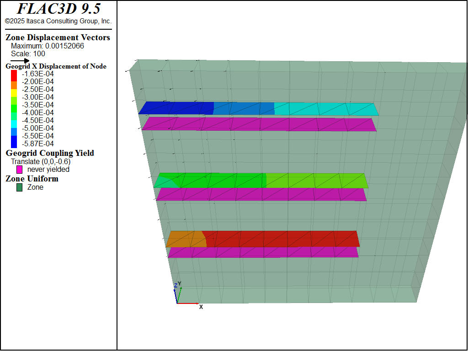
Task: Click the -3.50E-04 legend value
Action: click(x=38, y=105)
